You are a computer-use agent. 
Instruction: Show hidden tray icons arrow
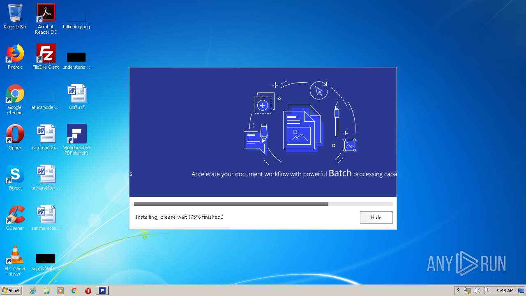click(458, 291)
